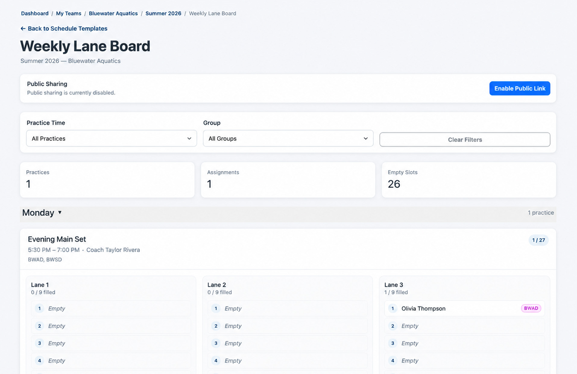Image resolution: width=577 pixels, height=374 pixels.
Task: Enable the public link
Action: point(520,89)
